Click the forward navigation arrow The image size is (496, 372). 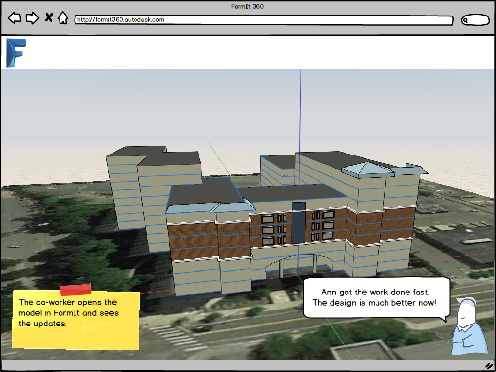pyautogui.click(x=32, y=18)
